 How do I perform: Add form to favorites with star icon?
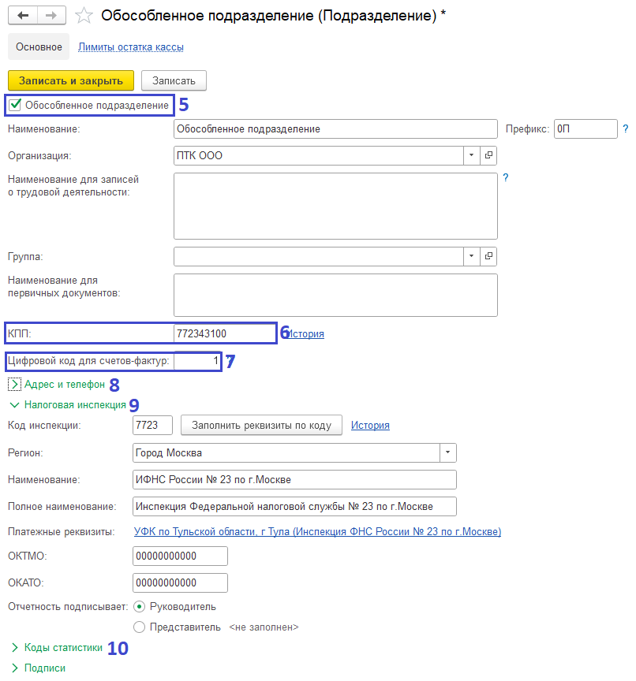coord(84,17)
